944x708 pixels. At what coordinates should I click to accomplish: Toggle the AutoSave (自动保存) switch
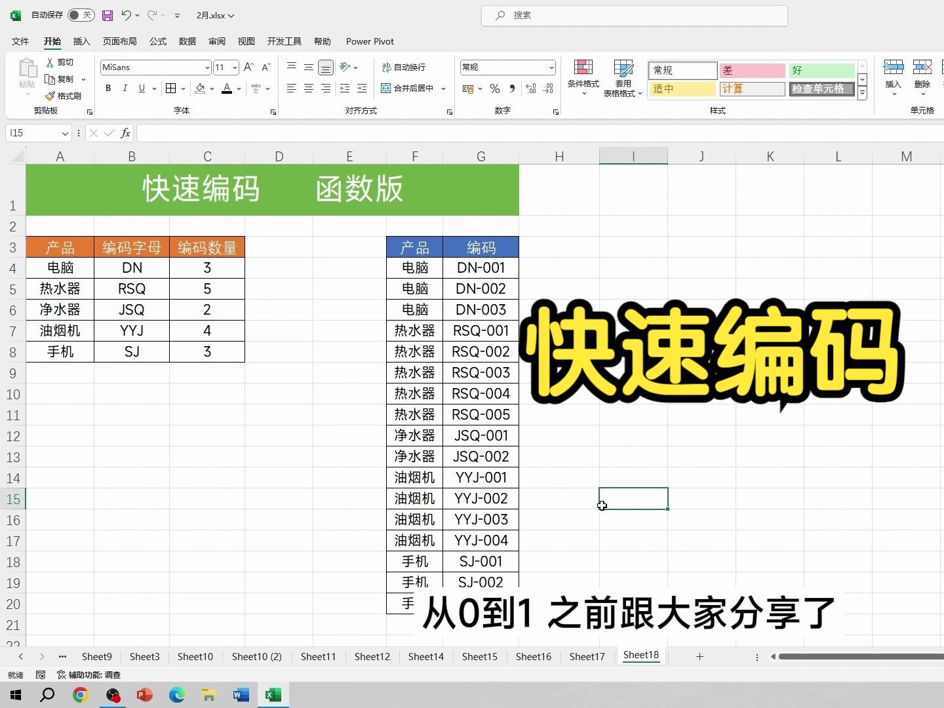tap(81, 15)
